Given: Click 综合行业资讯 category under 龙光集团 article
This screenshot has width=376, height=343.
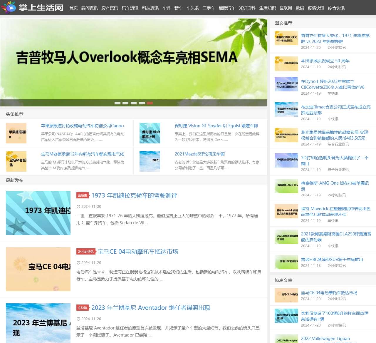Looking at the screenshot, I should [338, 144].
